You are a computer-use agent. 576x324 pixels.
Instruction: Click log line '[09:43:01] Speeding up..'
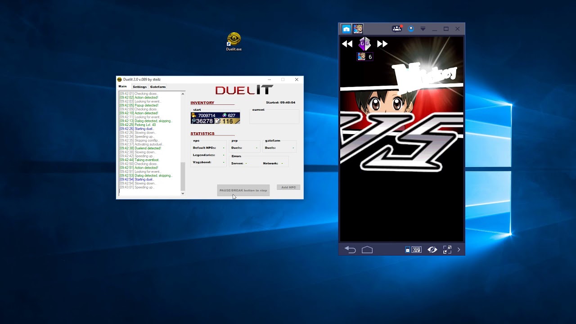tap(137, 187)
